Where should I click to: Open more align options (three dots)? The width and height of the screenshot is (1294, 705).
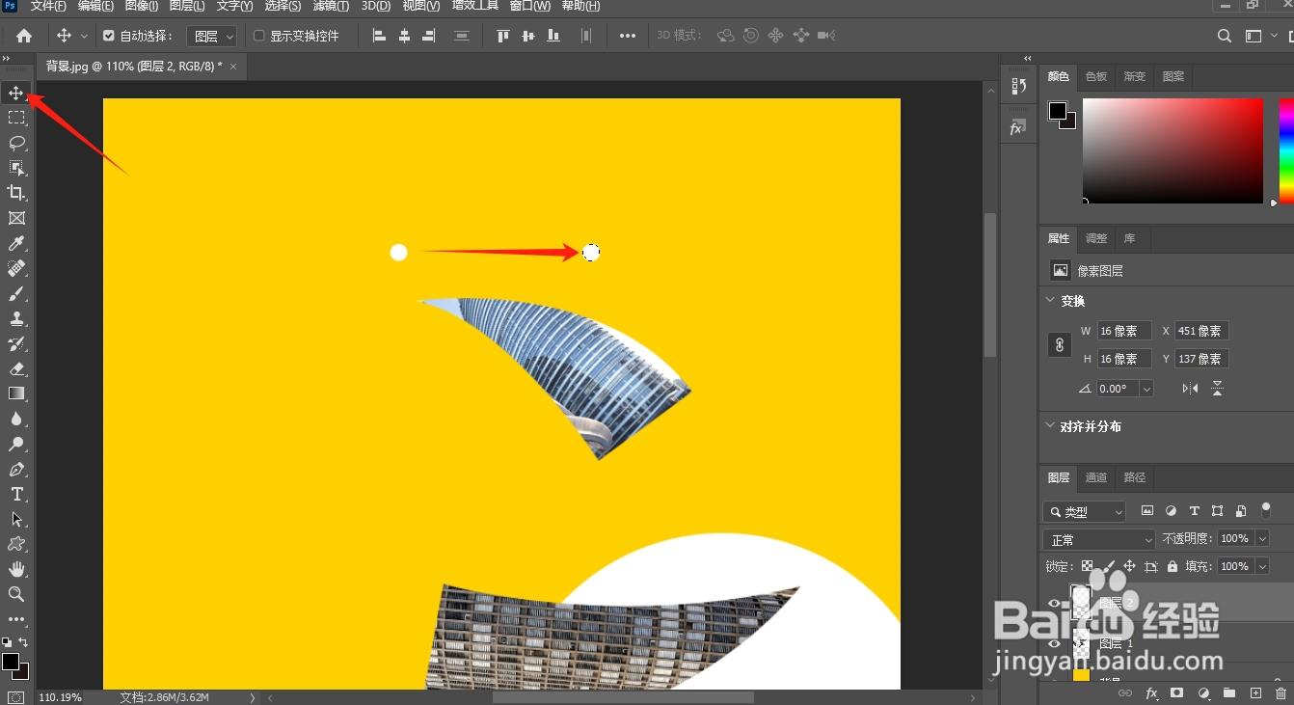point(628,36)
